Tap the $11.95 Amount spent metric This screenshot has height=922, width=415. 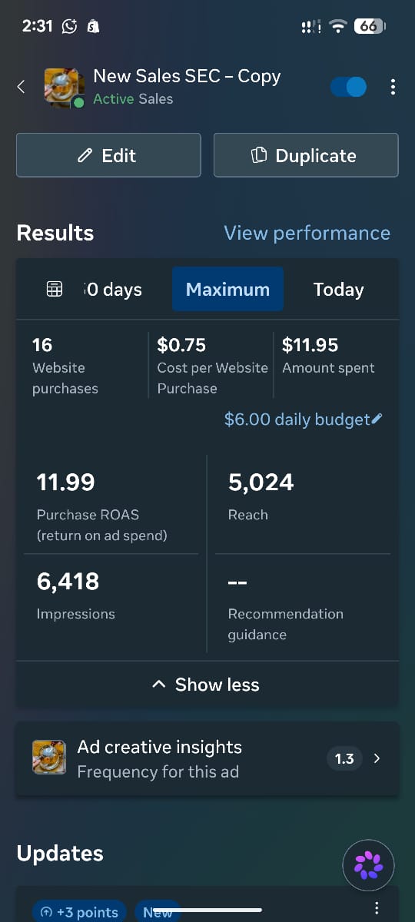pyautogui.click(x=328, y=356)
